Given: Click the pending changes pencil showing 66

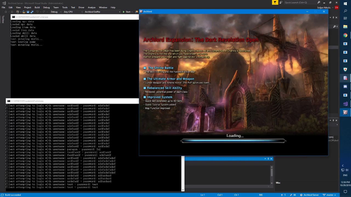Looking at the screenshot, I should point(293,195).
